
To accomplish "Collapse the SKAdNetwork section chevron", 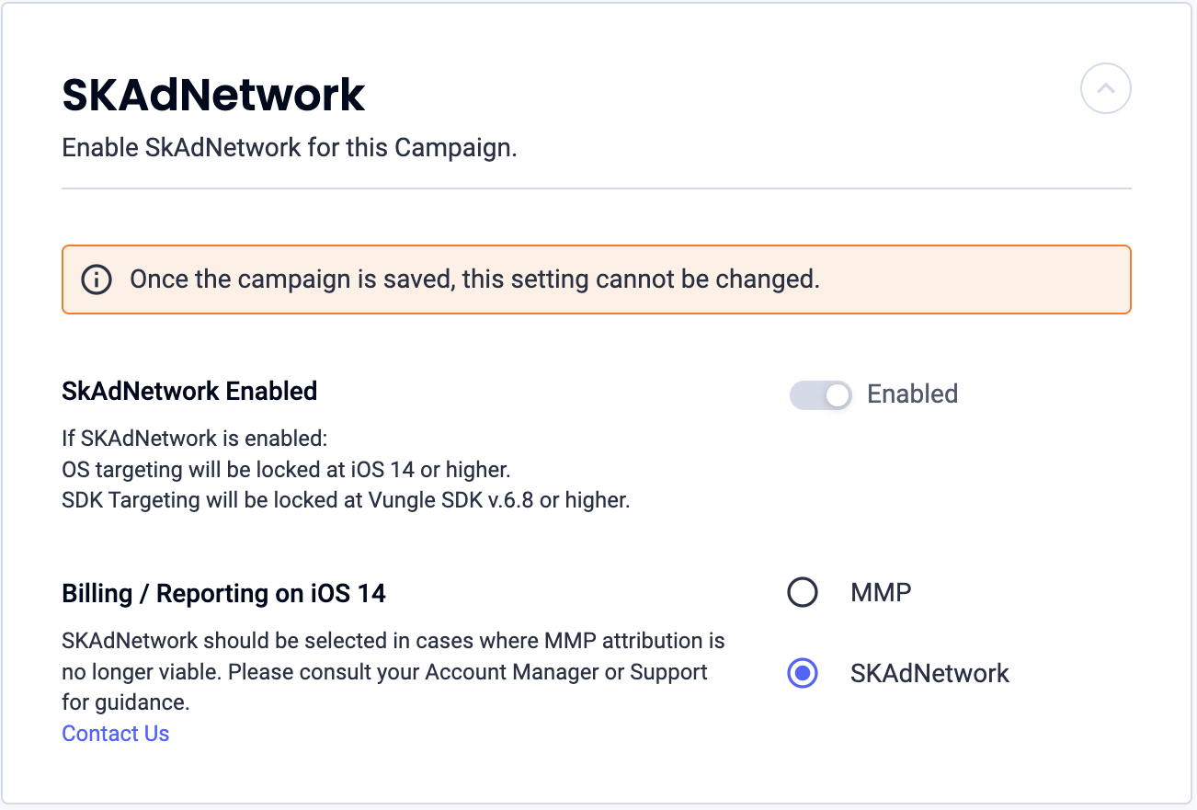I will tap(1105, 89).
